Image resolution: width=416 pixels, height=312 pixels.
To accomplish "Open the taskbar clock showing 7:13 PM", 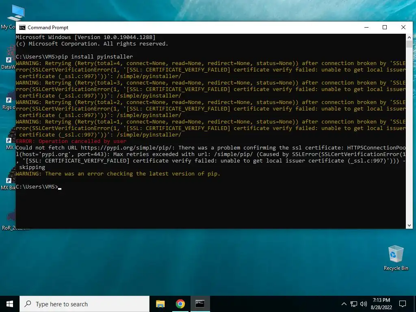I will click(x=381, y=304).
